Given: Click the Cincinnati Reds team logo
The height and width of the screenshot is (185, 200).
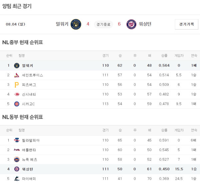Looking at the screenshot, I should pyautogui.click(x=17, y=94).
